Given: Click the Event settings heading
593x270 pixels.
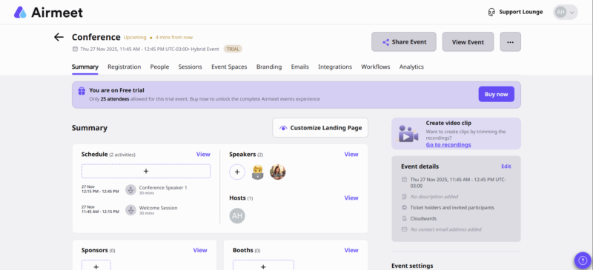Looking at the screenshot, I should 412,266.
